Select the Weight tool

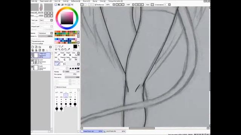(69, 54)
